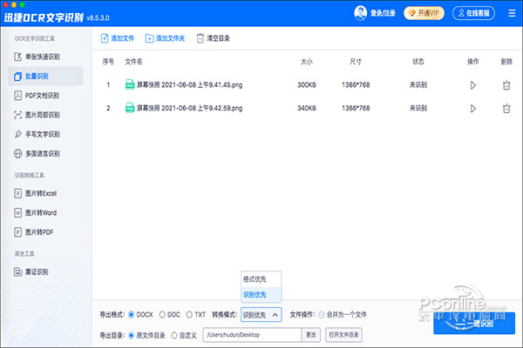Click PNG file icon in row 1
Image resolution: width=523 pixels, height=348 pixels.
click(130, 84)
